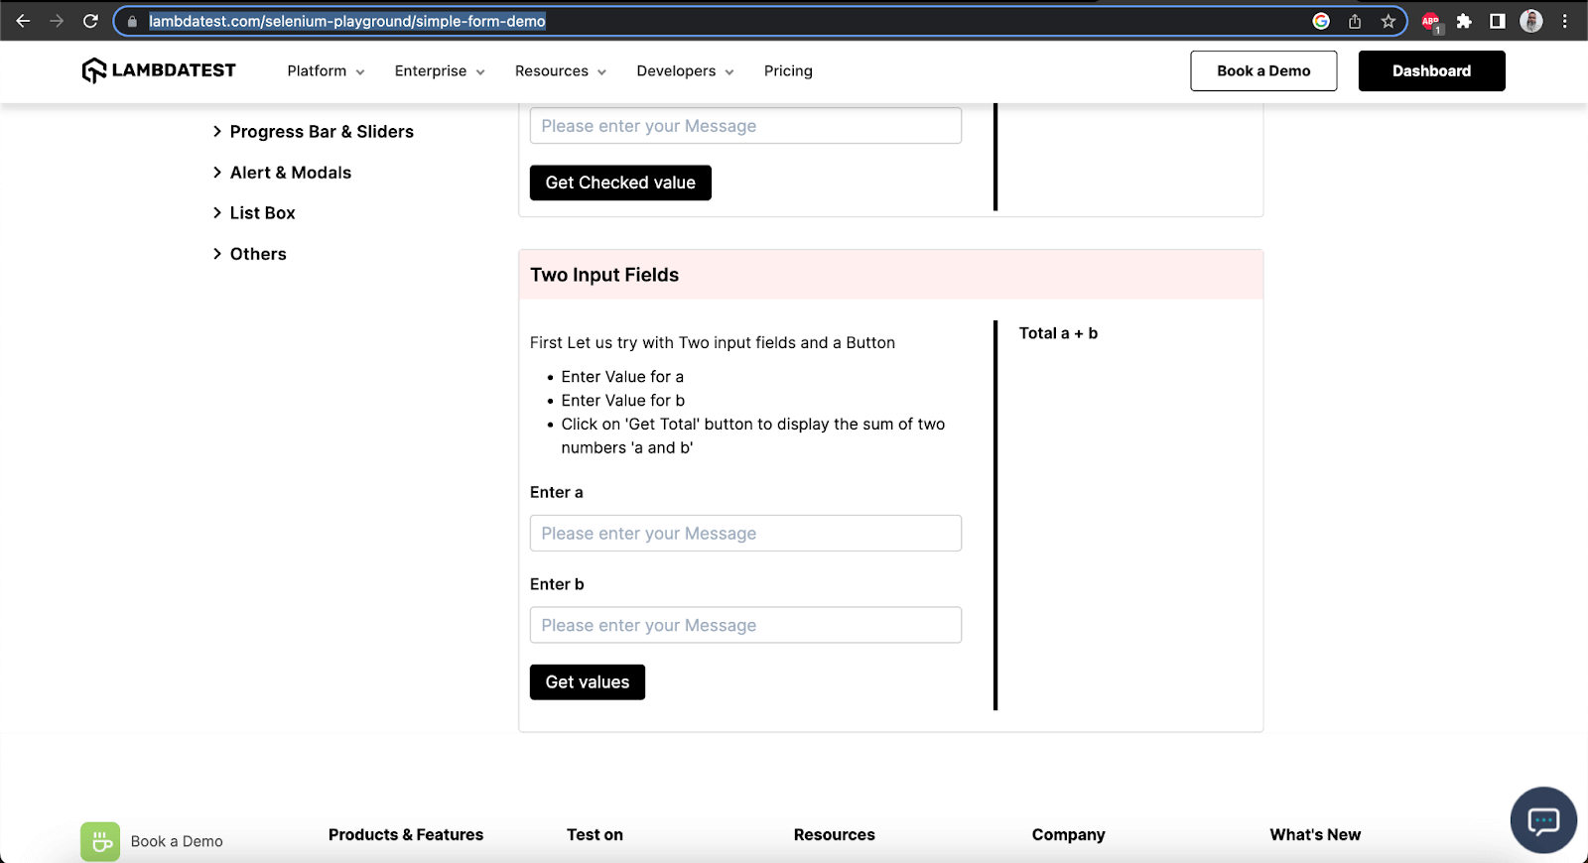Click the Two Input Fields heading
The height and width of the screenshot is (863, 1588).
(x=604, y=275)
